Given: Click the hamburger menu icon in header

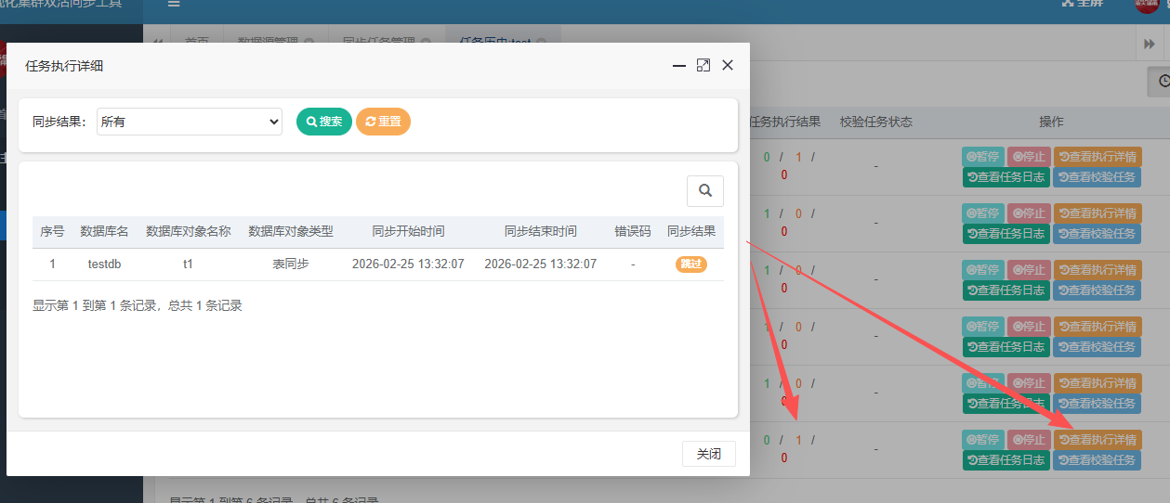Looking at the screenshot, I should pyautogui.click(x=174, y=4).
